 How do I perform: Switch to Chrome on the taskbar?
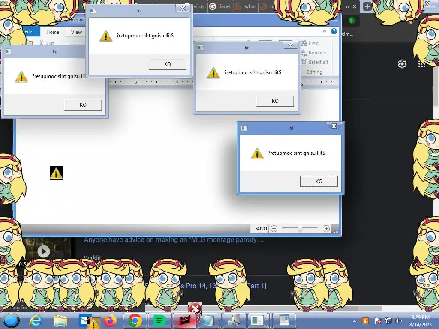[x=135, y=320]
